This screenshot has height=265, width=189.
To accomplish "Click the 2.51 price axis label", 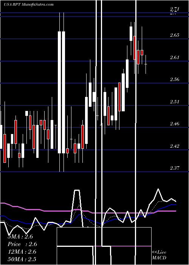I will (175, 102).
